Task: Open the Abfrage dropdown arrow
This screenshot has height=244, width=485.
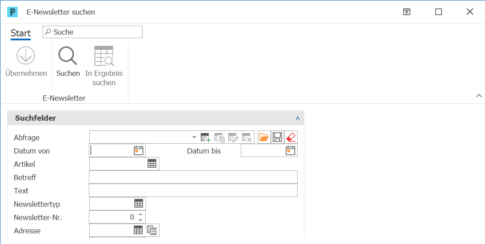Action: tap(194, 137)
